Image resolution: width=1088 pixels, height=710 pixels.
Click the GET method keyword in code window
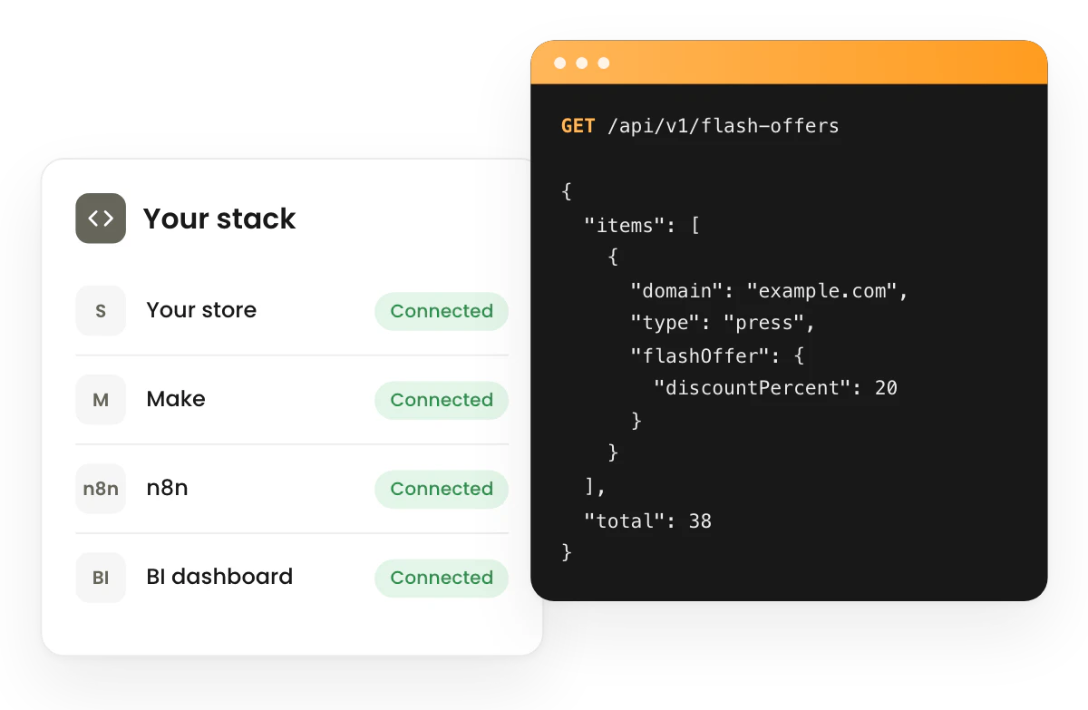[x=578, y=126]
